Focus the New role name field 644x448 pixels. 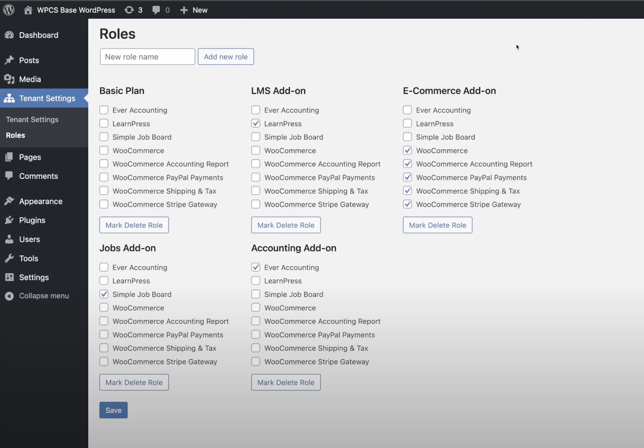tap(147, 57)
